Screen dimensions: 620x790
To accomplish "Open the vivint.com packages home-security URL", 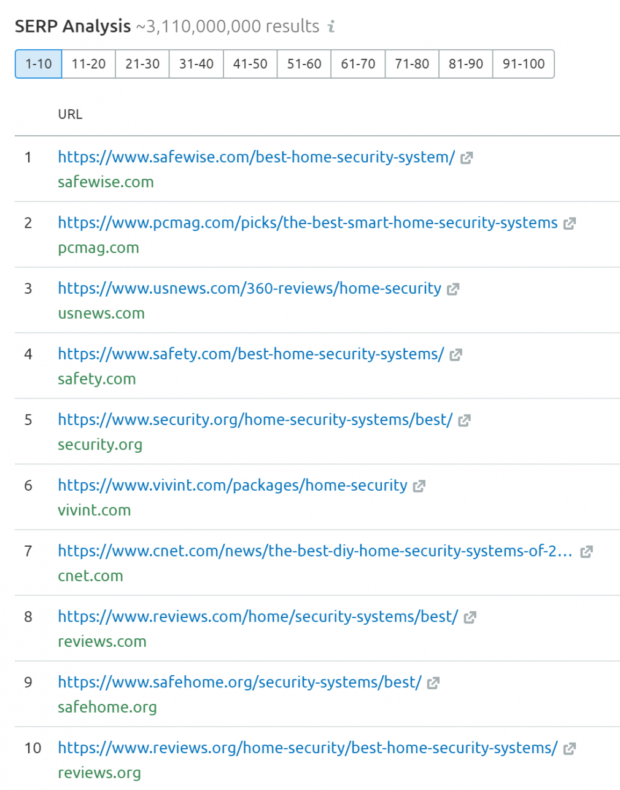I will pos(233,486).
